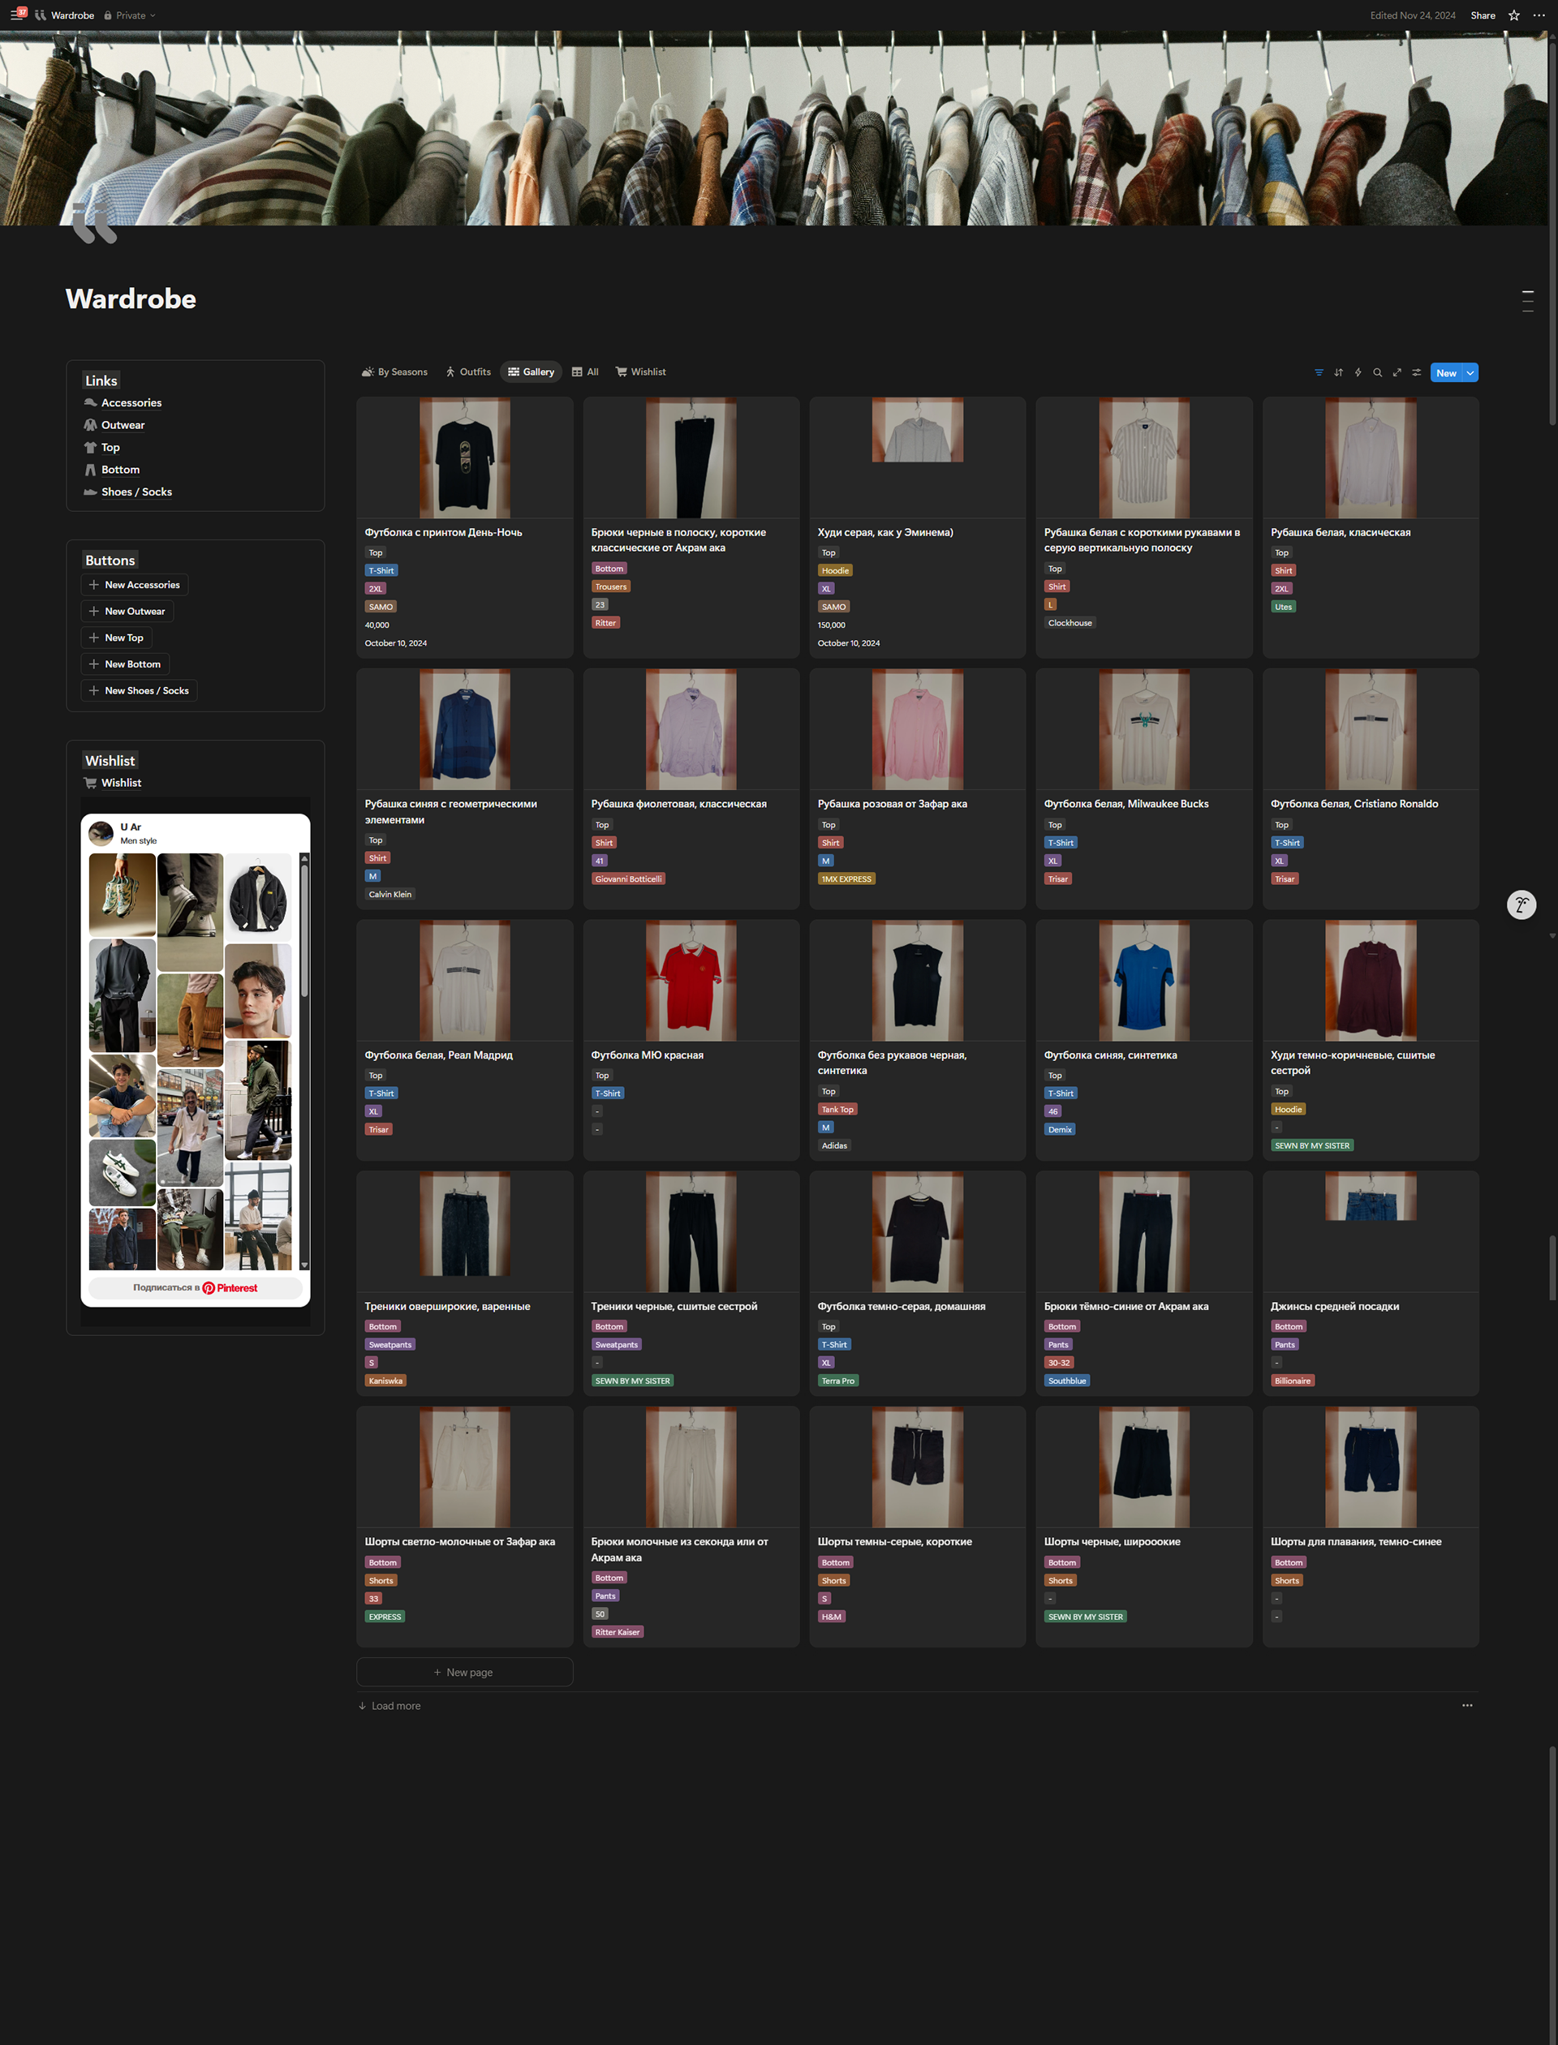Open view settings sliders icon
Screen dimensions: 1558x2045
(1416, 372)
